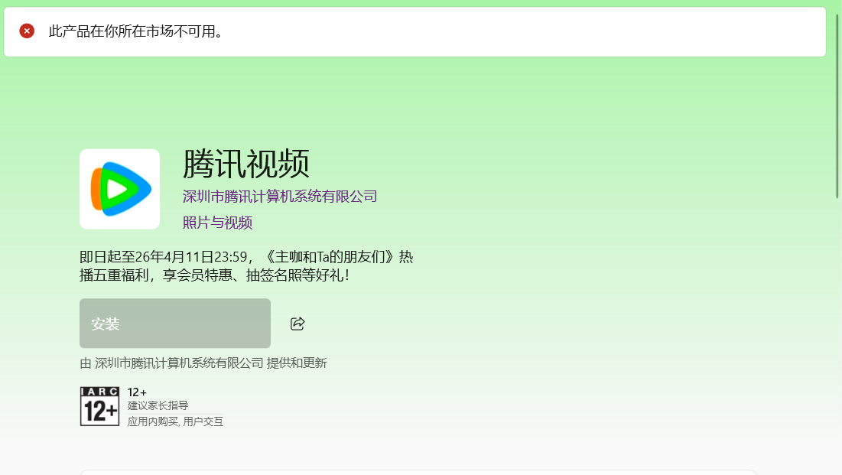The height and width of the screenshot is (475, 842).
Task: Dismiss the market unavailability error message
Action: (28, 31)
